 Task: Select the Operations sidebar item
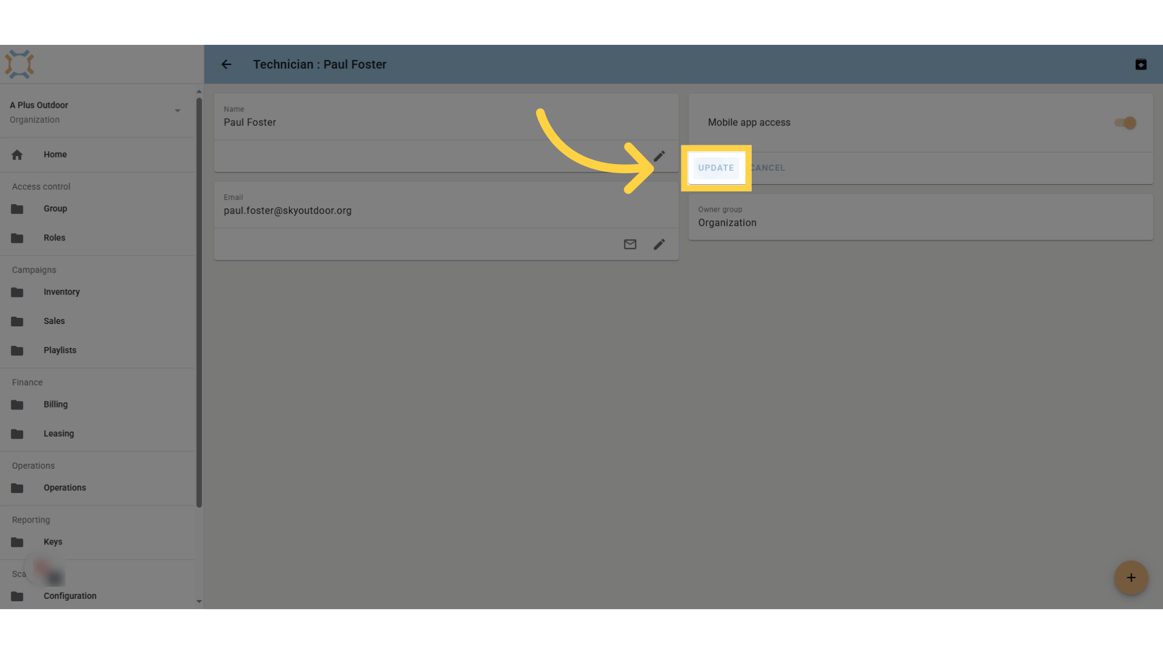tap(65, 487)
